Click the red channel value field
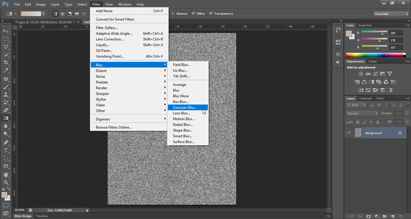Image resolution: width=411 pixels, height=219 pixels. [x=395, y=33]
